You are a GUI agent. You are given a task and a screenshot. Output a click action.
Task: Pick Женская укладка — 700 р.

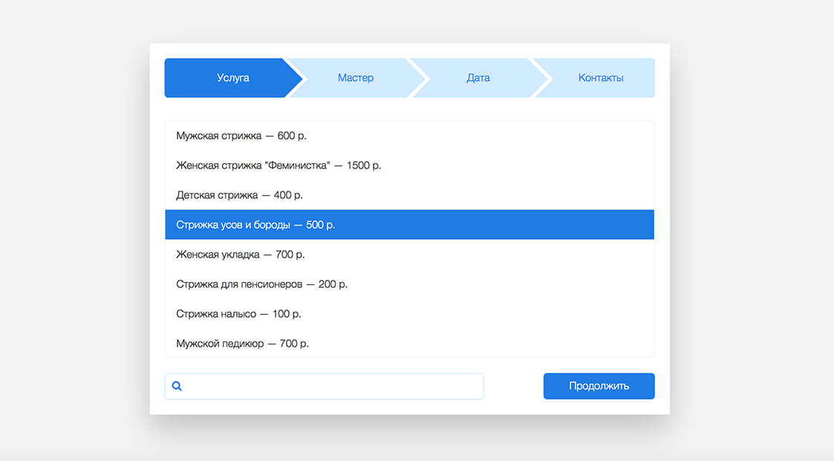click(x=240, y=255)
